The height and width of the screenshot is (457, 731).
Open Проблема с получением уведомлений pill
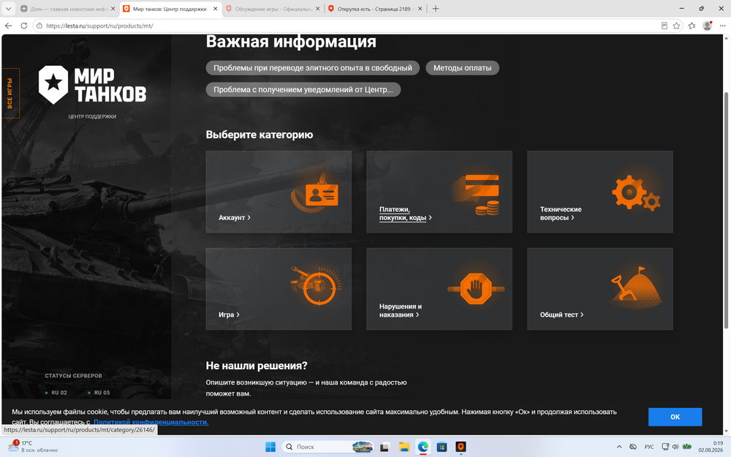point(303,89)
